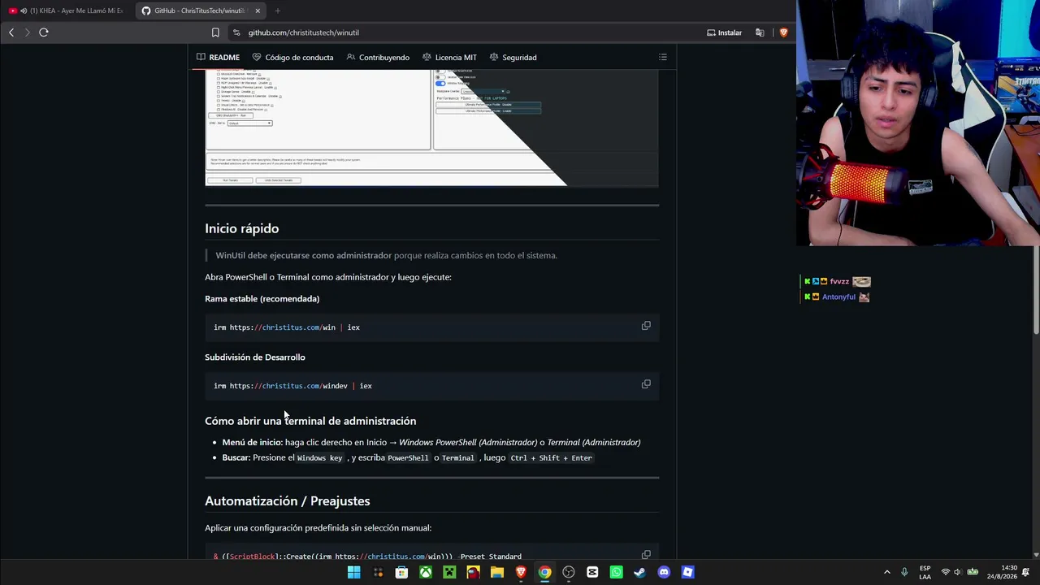Click the Automatización / Preajustes heading
This screenshot has width=1040, height=585.
coord(287,500)
